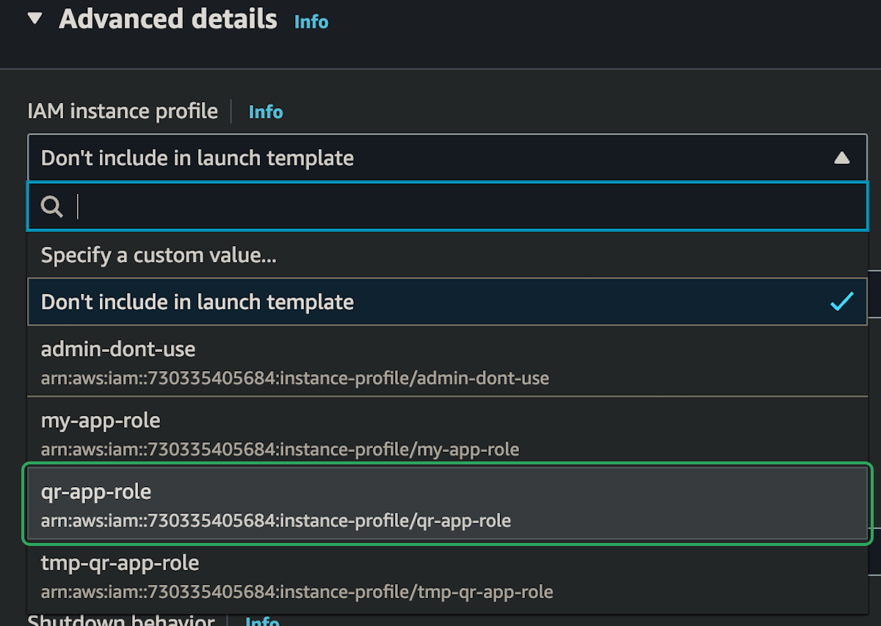Open Info link beside Advanced details
The height and width of the screenshot is (626, 881).
pyautogui.click(x=311, y=22)
